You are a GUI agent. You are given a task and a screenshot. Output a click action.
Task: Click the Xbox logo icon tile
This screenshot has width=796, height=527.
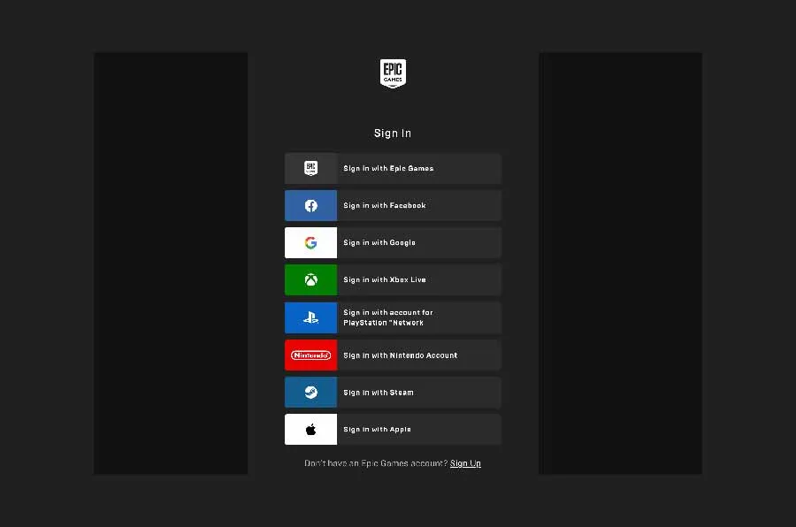[x=310, y=279]
